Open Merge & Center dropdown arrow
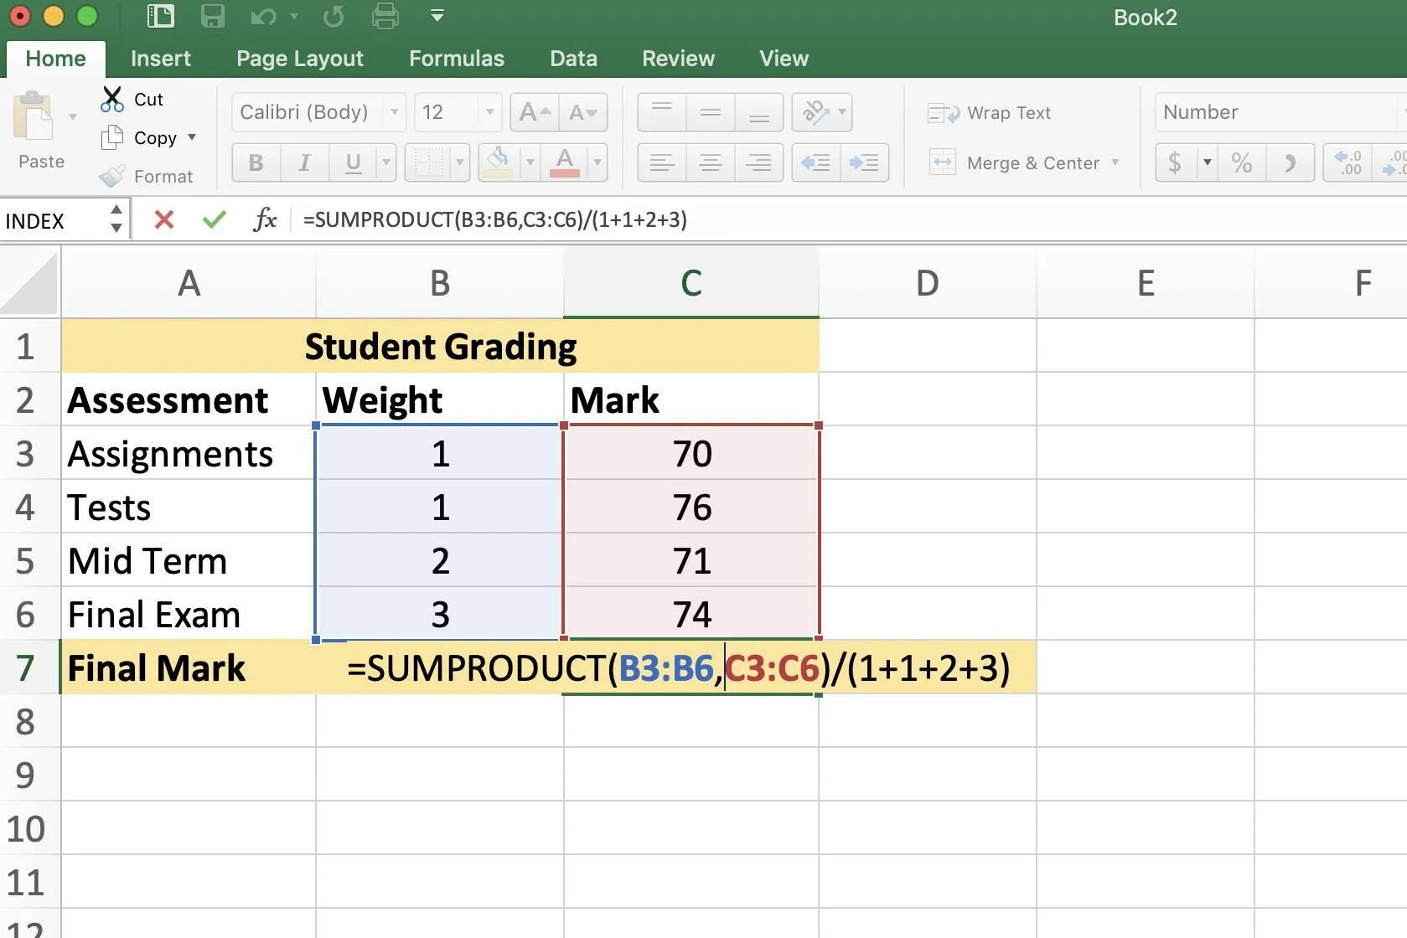1407x938 pixels. point(1115,162)
